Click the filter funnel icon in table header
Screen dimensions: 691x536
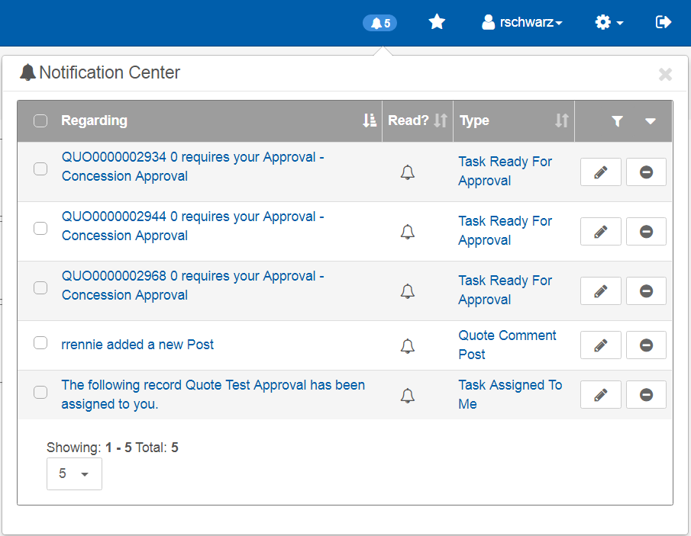(x=618, y=120)
